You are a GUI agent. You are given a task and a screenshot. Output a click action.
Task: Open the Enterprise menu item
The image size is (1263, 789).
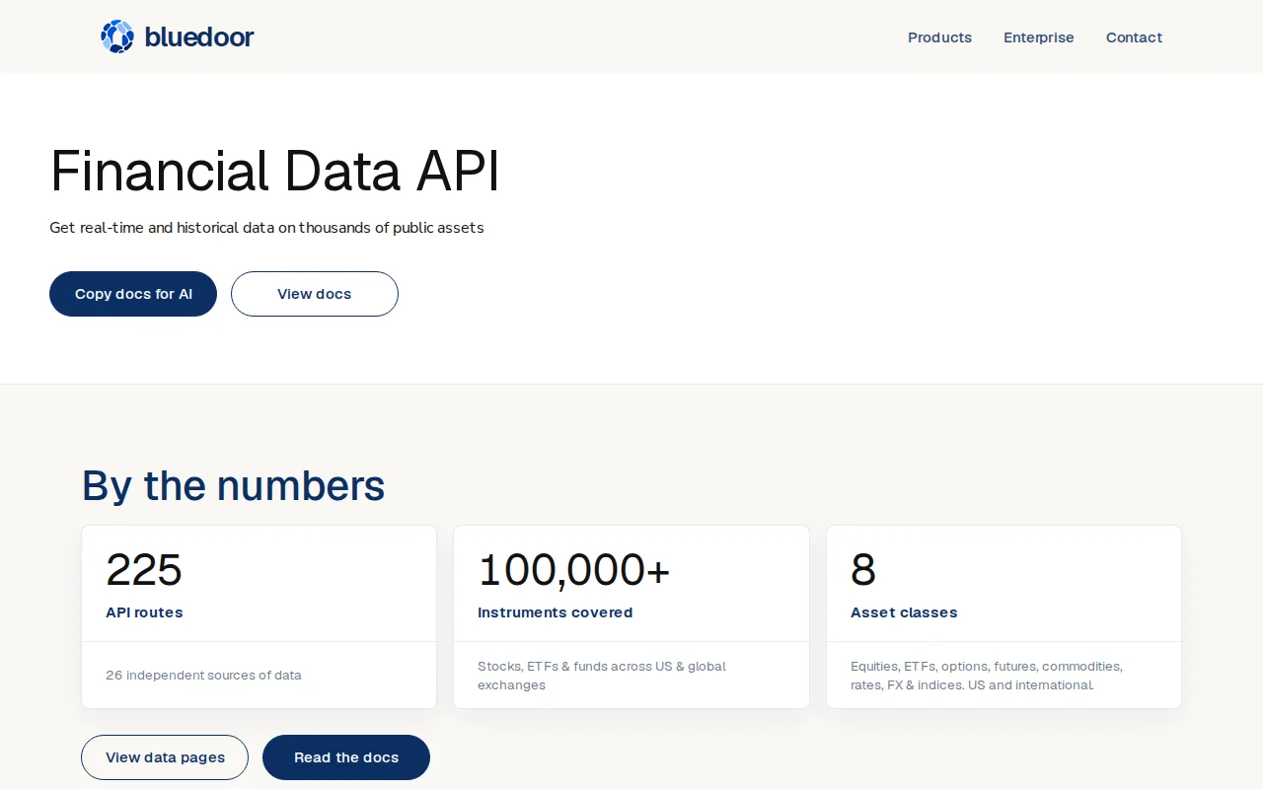[1039, 37]
